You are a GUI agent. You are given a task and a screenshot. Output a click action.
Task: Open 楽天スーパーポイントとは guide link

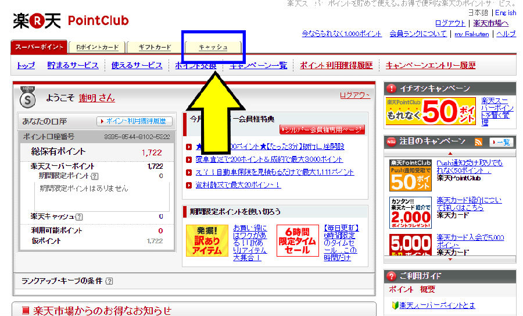[x=437, y=306]
